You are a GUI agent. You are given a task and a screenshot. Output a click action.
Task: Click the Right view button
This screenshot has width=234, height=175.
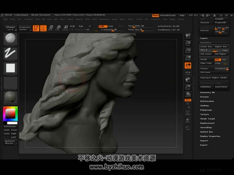pyautogui.click(x=14, y=134)
